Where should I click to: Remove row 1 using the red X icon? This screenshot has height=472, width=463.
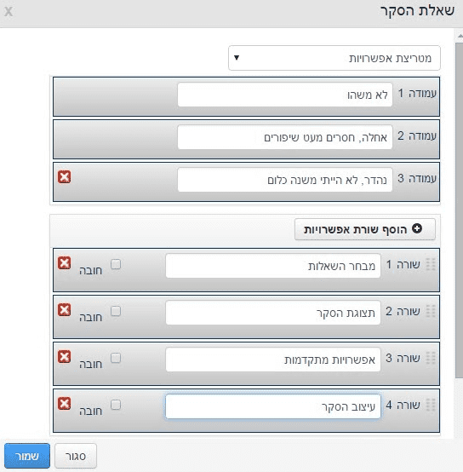click(x=65, y=263)
